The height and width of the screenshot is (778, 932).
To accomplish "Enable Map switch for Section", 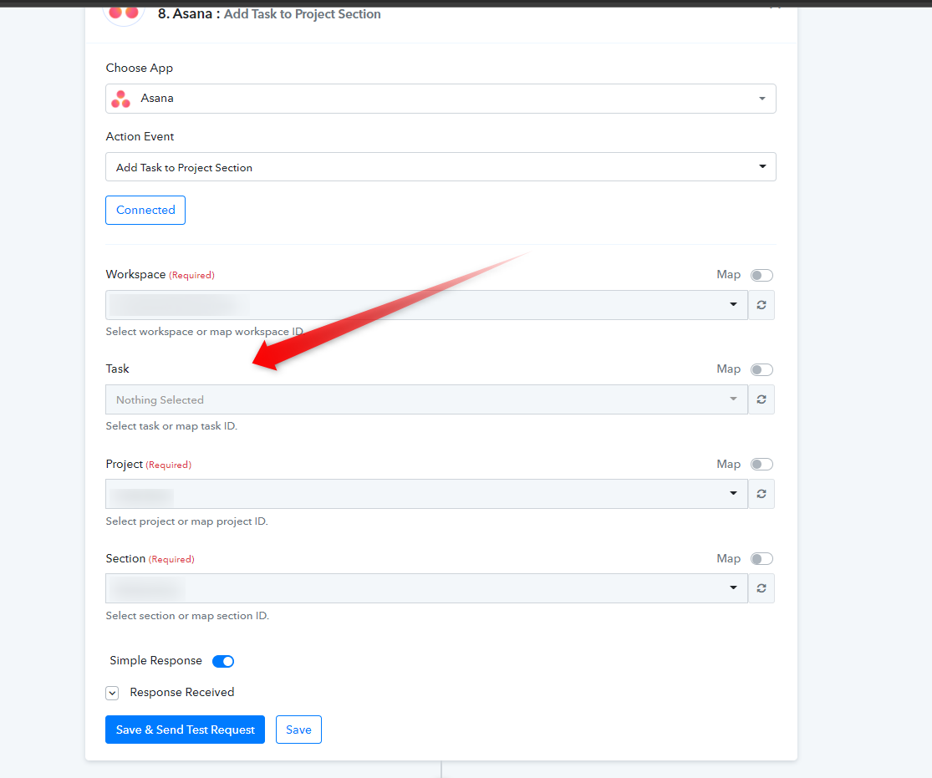I will (761, 559).
